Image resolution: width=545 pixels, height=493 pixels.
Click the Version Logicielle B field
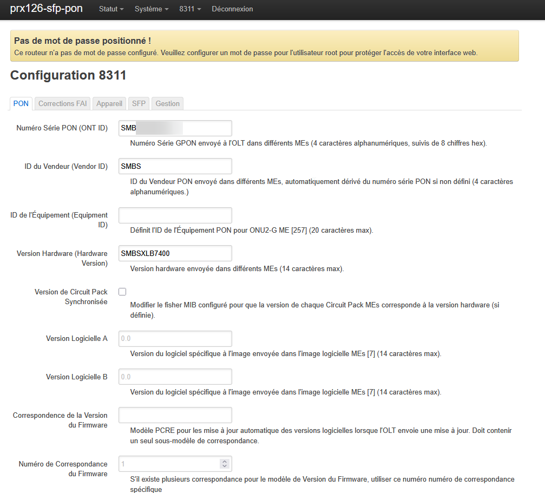(175, 377)
